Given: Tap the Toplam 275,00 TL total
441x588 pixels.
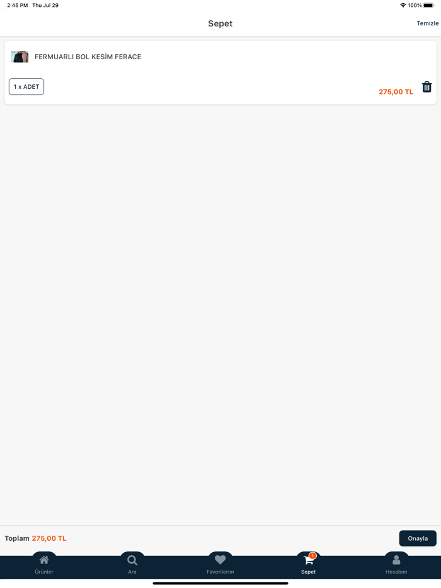Looking at the screenshot, I should [35, 538].
